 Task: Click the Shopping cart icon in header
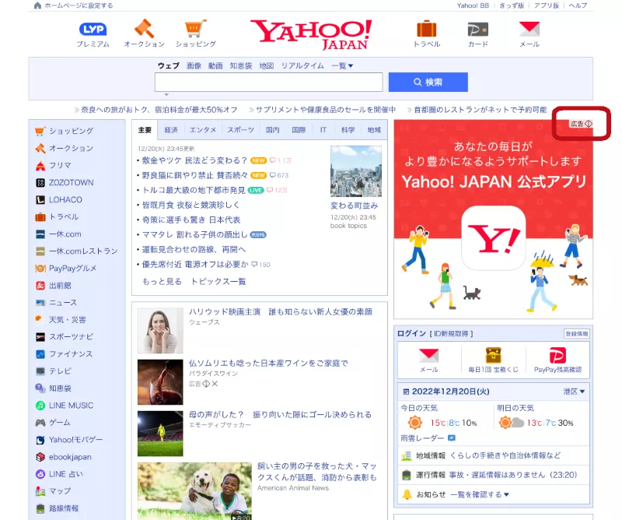click(x=195, y=30)
